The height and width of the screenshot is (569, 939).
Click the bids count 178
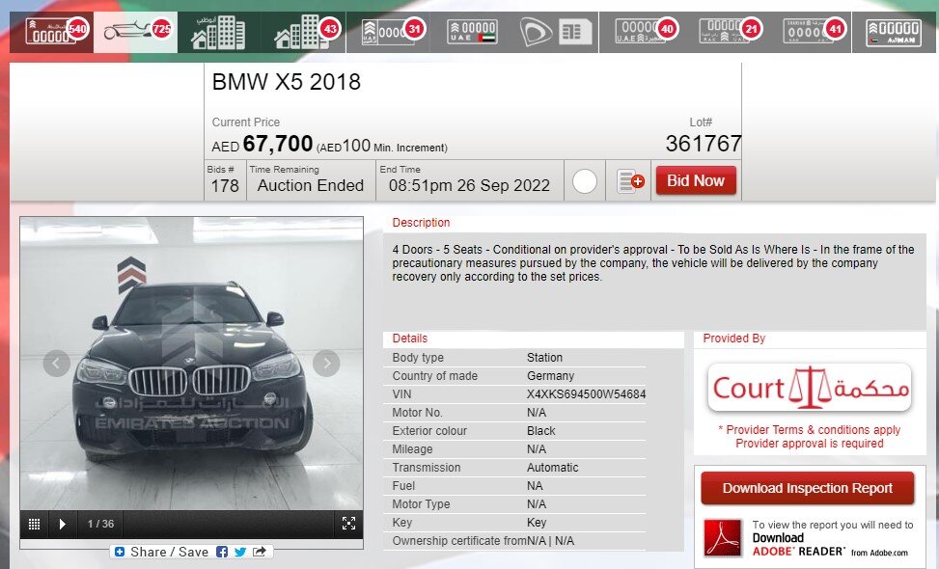[225, 186]
